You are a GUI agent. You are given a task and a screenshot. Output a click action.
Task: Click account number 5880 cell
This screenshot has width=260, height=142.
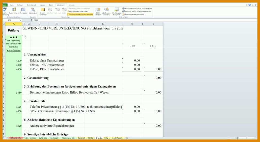[14, 93]
